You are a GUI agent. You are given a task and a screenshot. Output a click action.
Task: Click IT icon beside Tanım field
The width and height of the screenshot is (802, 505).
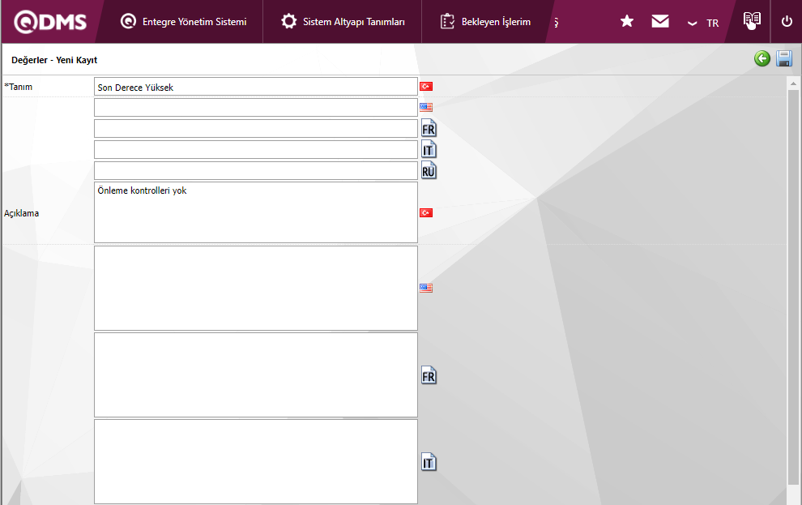click(x=429, y=149)
